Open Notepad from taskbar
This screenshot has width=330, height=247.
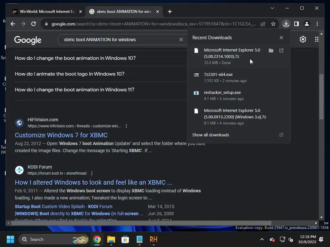[x=139, y=239]
